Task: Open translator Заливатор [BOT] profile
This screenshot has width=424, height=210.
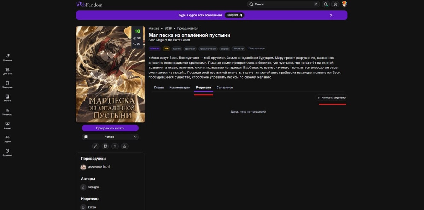Action: coord(95,167)
